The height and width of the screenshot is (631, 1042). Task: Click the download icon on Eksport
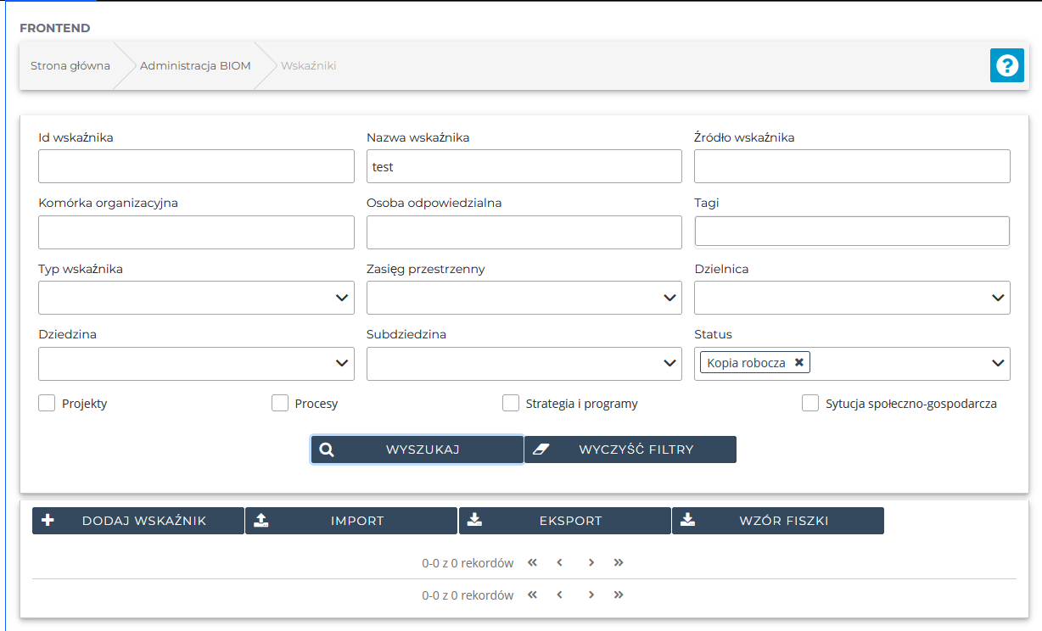(475, 521)
